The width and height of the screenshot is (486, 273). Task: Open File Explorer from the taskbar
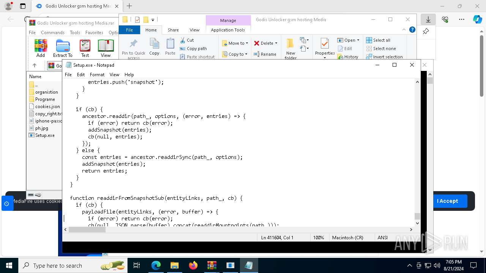(175, 265)
